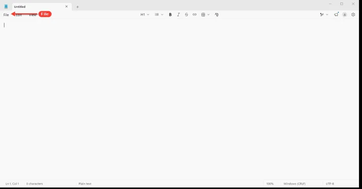Viewport: 362px width, 189px height.
Task: Open the list formatting dropdown
Action: [159, 15]
